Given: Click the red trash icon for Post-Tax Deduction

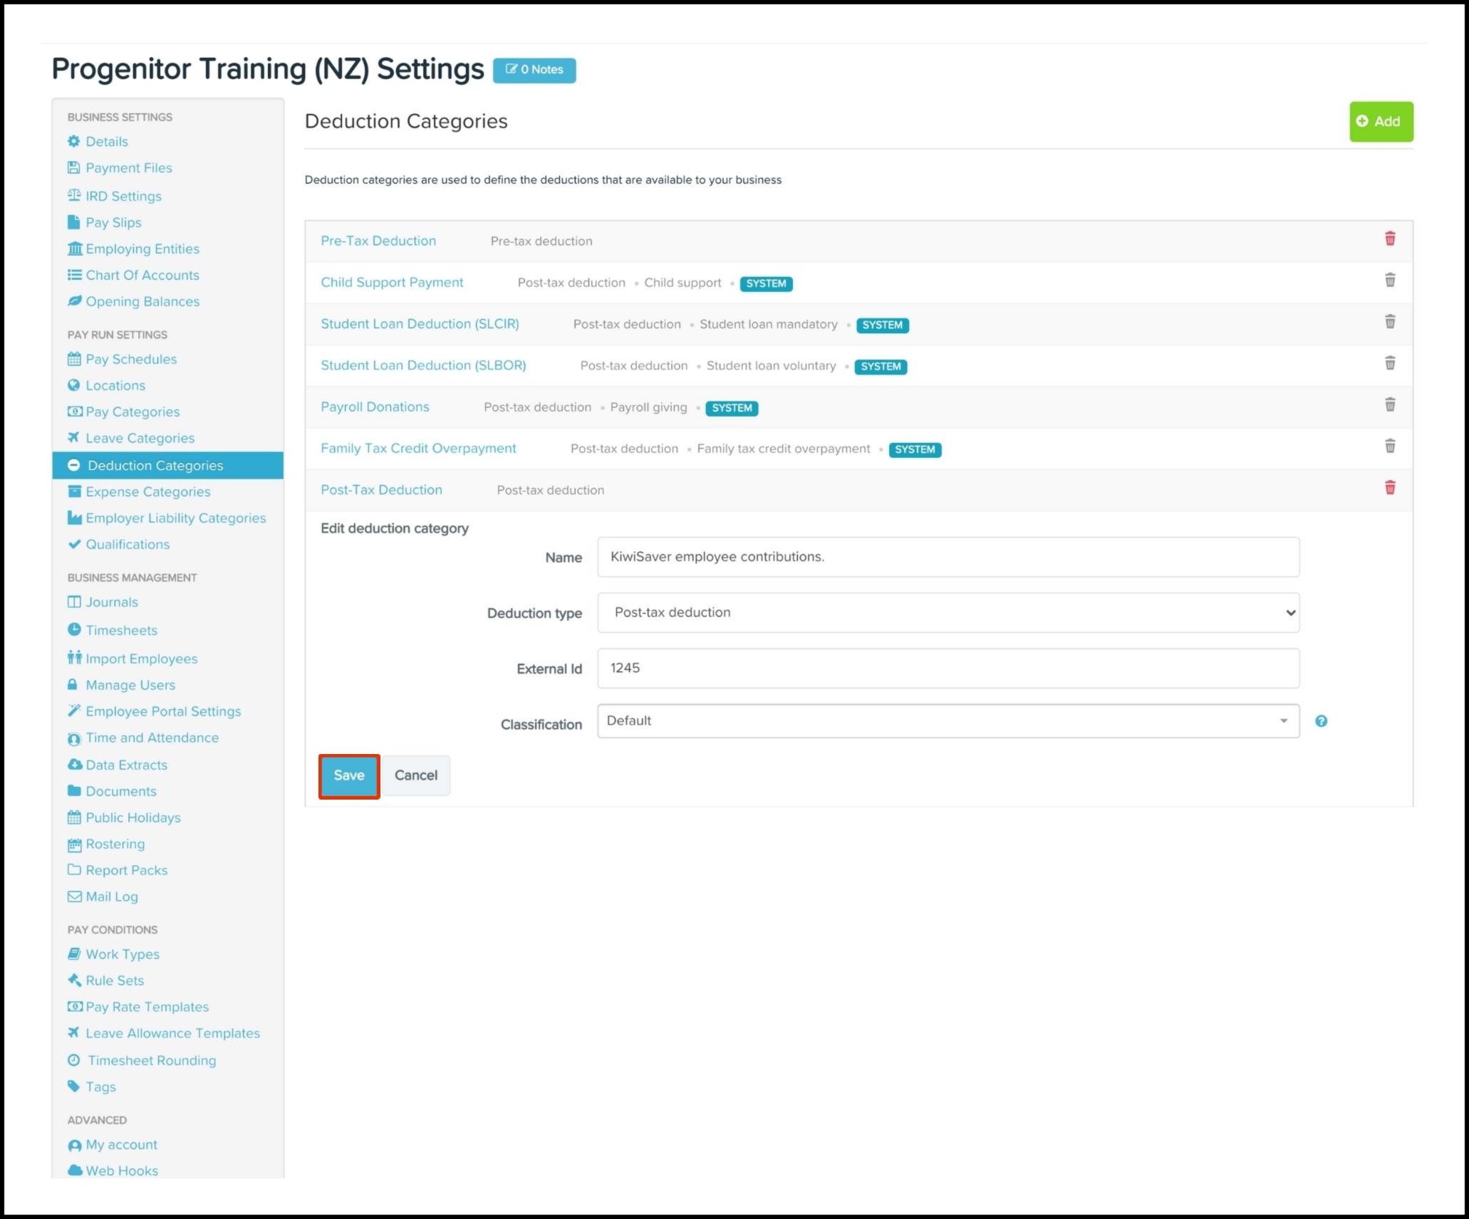Looking at the screenshot, I should 1389,488.
